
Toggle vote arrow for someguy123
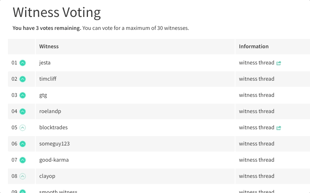pos(23,144)
